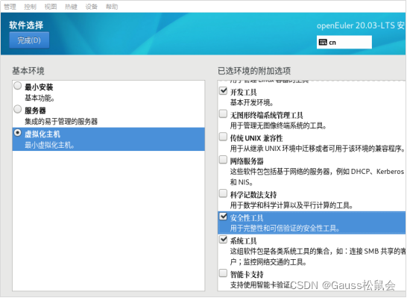Click the 最小安装 label text
407x298 pixels.
[39, 87]
